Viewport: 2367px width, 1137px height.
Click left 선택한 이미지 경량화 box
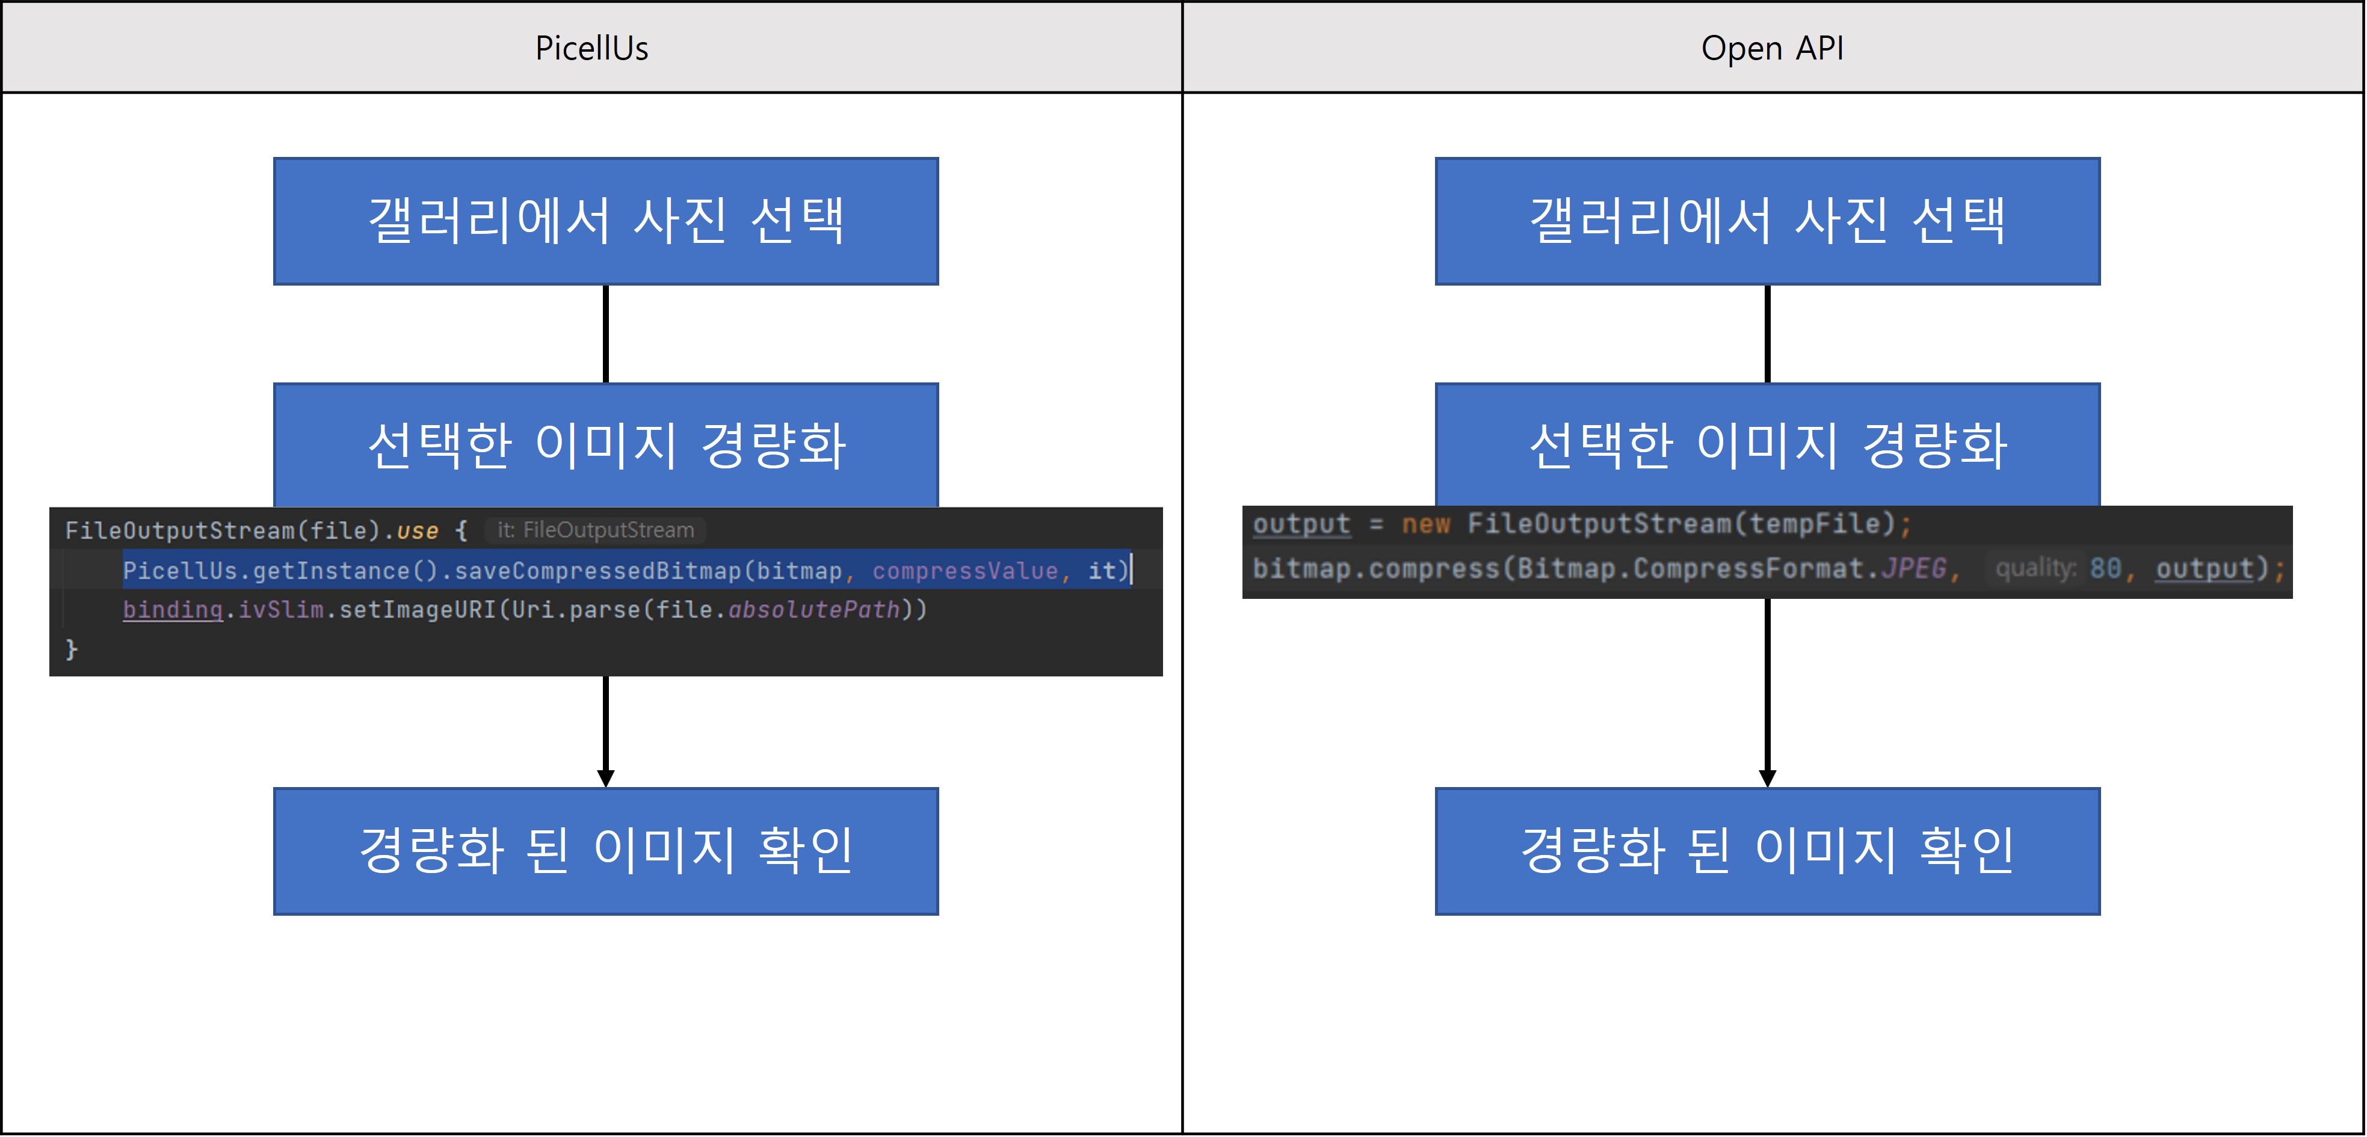click(x=605, y=444)
